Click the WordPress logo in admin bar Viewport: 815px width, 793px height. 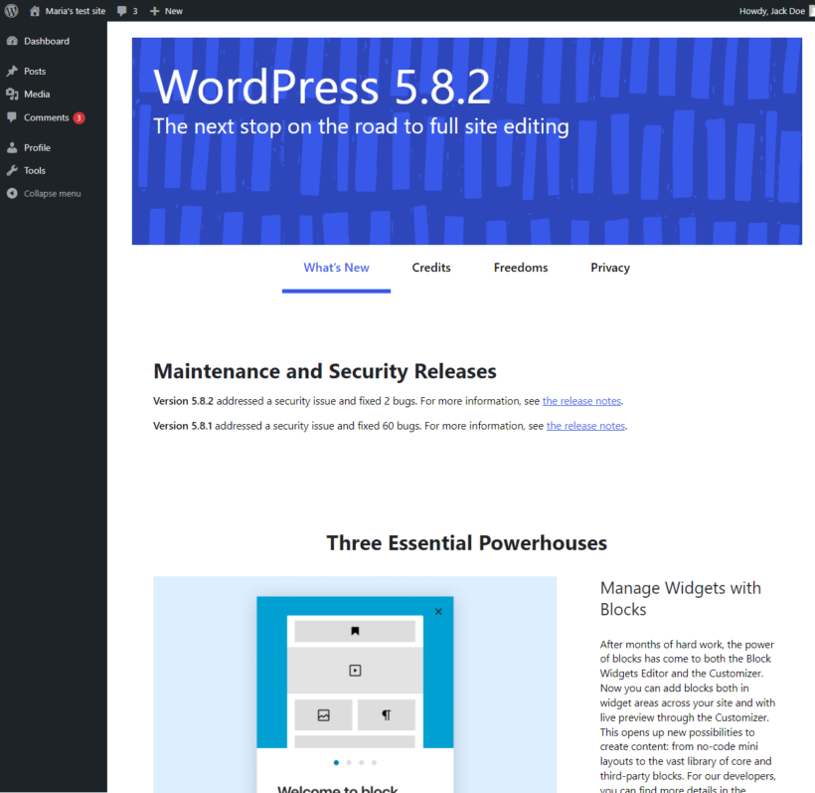click(11, 10)
